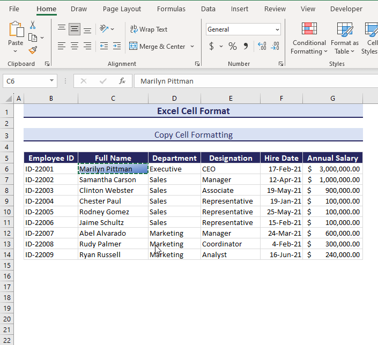The height and width of the screenshot is (345, 378).
Task: Click the Cut scissors icon
Action: (33, 25)
